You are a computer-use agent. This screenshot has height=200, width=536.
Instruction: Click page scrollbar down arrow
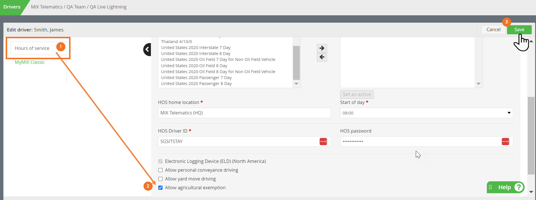(x=531, y=192)
